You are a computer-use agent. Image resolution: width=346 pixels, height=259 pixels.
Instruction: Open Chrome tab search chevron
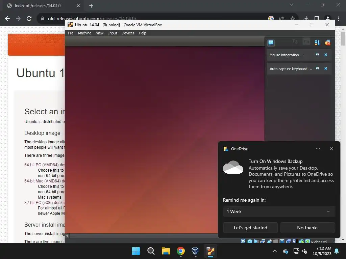(292, 5)
